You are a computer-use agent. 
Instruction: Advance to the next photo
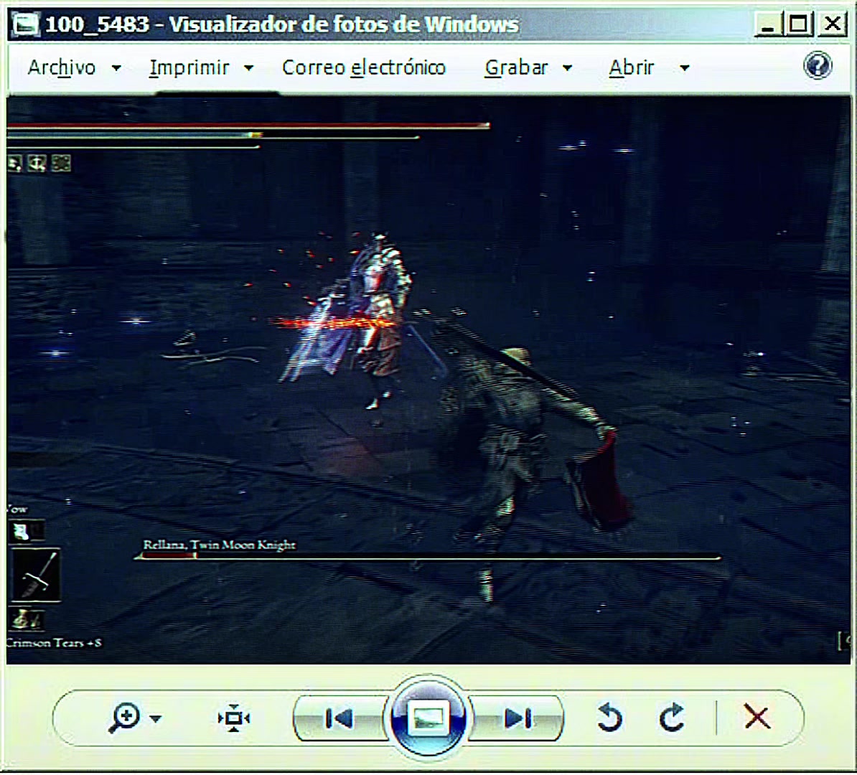point(517,718)
